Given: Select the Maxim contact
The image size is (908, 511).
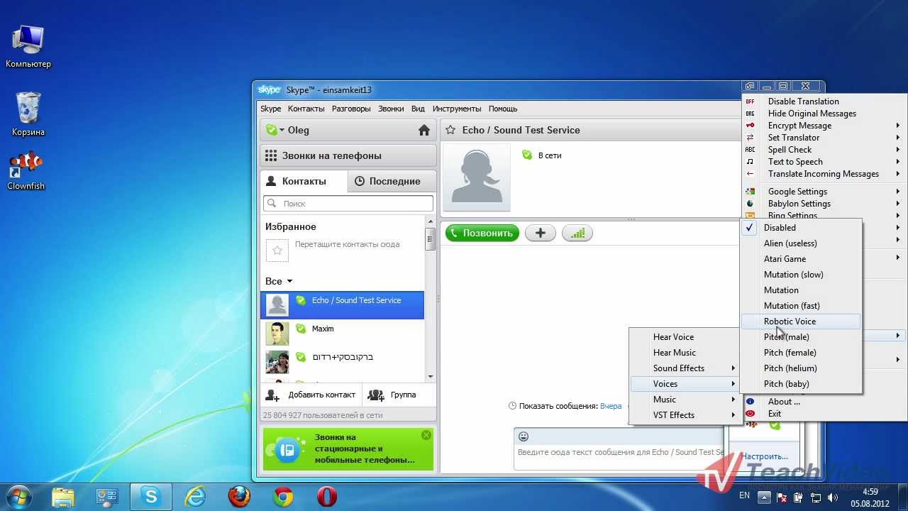Looking at the screenshot, I should tap(343, 334).
